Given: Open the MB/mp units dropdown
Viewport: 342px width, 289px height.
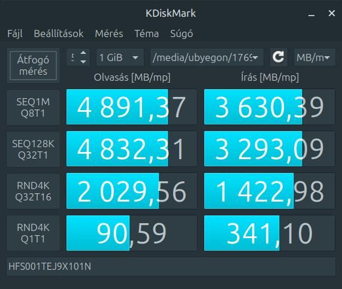Looking at the screenshot, I should (x=314, y=57).
